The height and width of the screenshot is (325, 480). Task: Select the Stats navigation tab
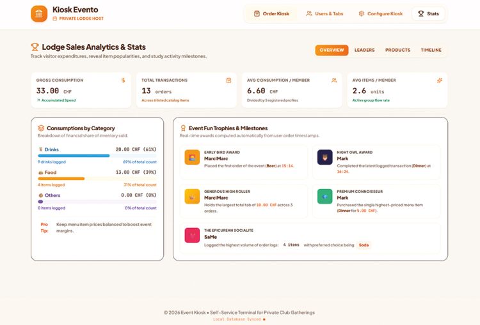point(428,14)
